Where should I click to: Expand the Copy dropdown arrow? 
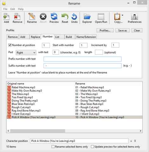[123, 15]
